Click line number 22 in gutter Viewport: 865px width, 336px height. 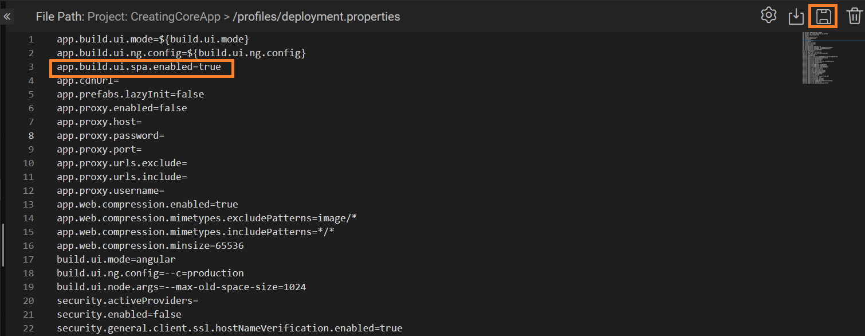point(28,329)
